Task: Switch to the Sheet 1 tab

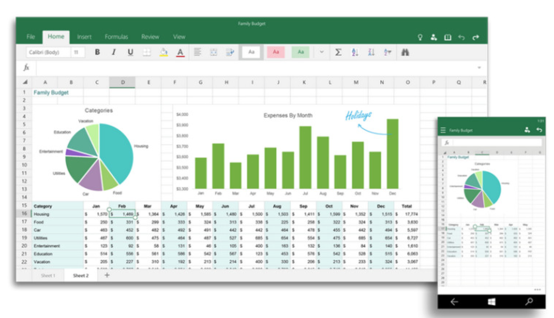Action: (48, 276)
